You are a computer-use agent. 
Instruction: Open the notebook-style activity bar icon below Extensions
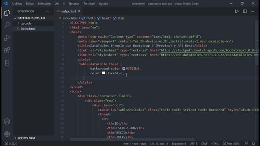click(x=7, y=63)
